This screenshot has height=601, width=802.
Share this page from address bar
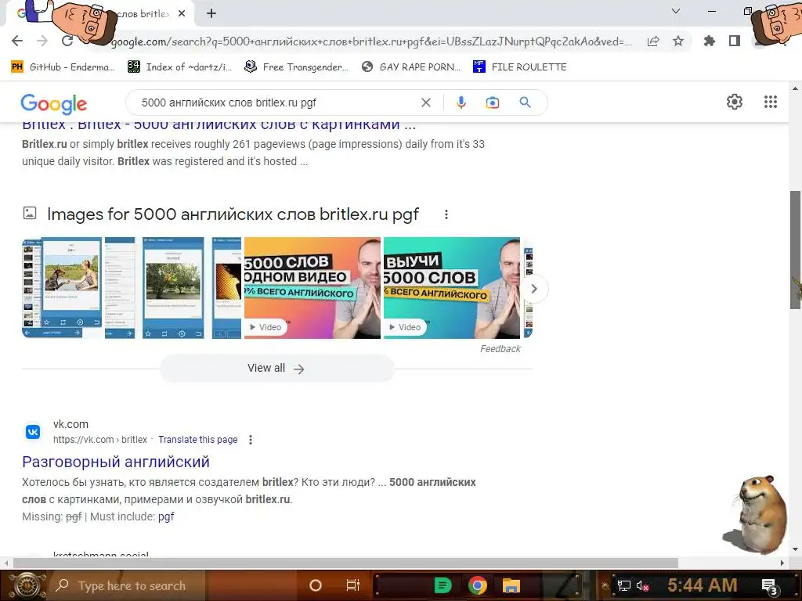coord(653,41)
